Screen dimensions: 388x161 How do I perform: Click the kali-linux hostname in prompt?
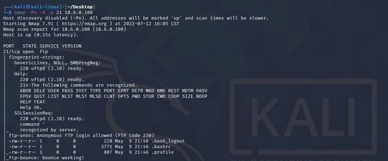point(45,7)
